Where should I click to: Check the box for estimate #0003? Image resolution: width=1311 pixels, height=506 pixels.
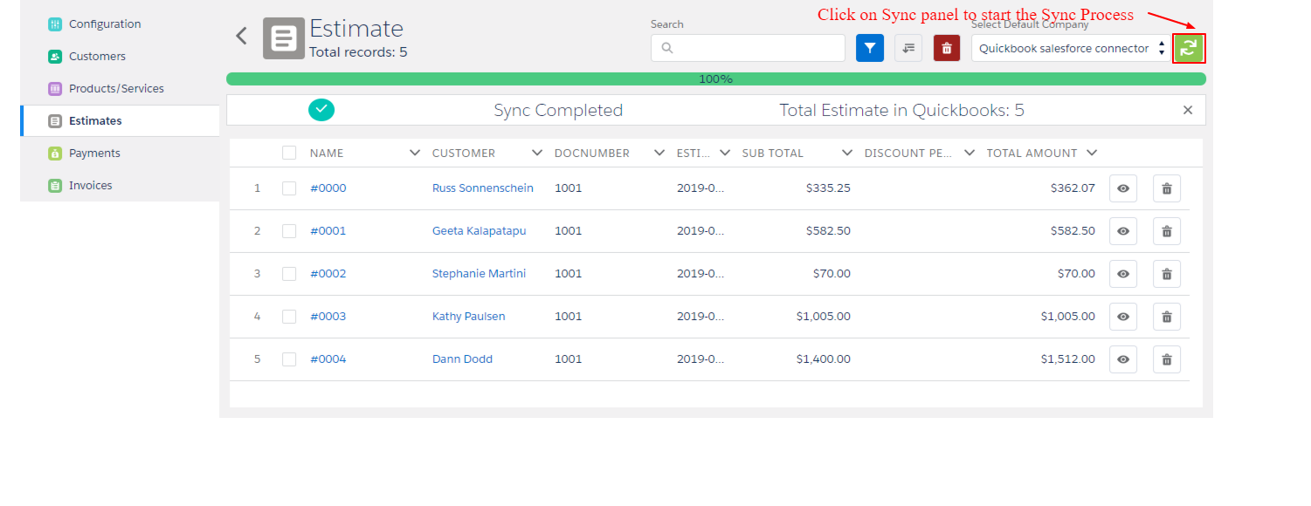(x=289, y=317)
